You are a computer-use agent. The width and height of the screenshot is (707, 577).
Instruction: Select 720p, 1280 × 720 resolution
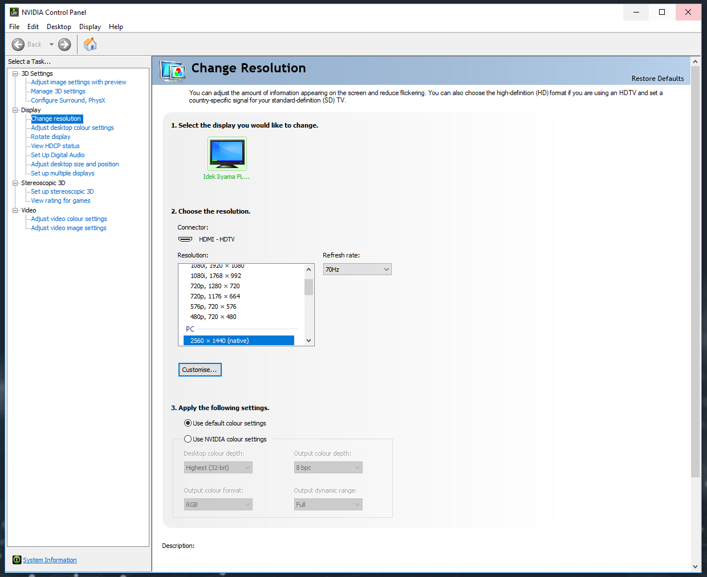click(x=215, y=286)
